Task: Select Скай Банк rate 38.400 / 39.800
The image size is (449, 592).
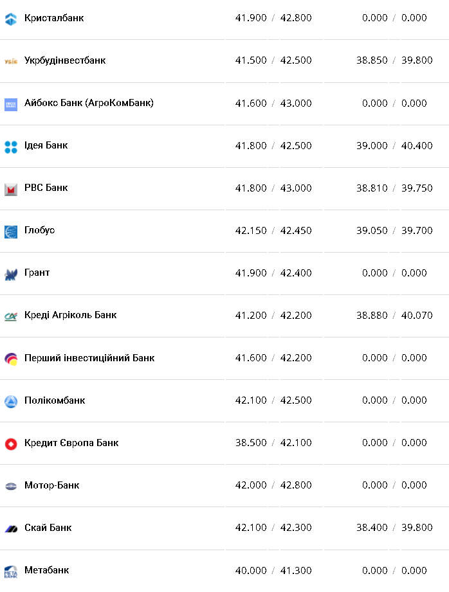Action: pos(394,527)
